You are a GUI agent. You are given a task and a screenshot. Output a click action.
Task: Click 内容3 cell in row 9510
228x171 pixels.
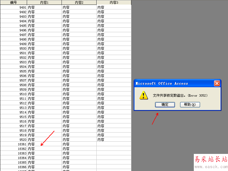tap(114, 94)
